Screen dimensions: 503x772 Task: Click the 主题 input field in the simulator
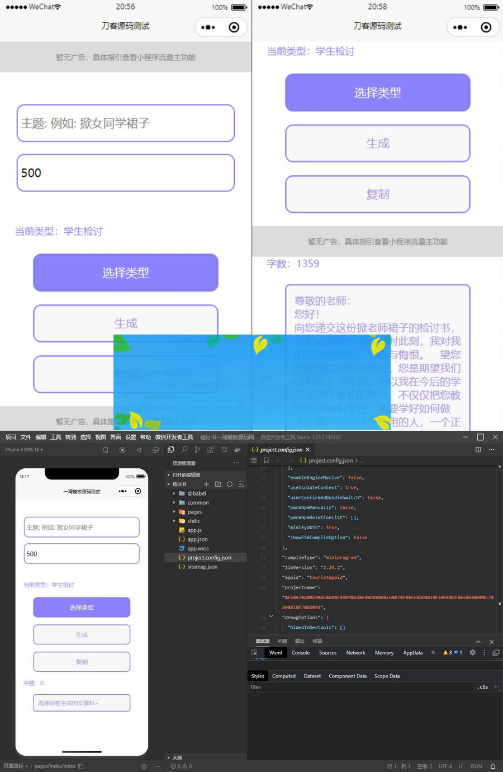pos(81,526)
